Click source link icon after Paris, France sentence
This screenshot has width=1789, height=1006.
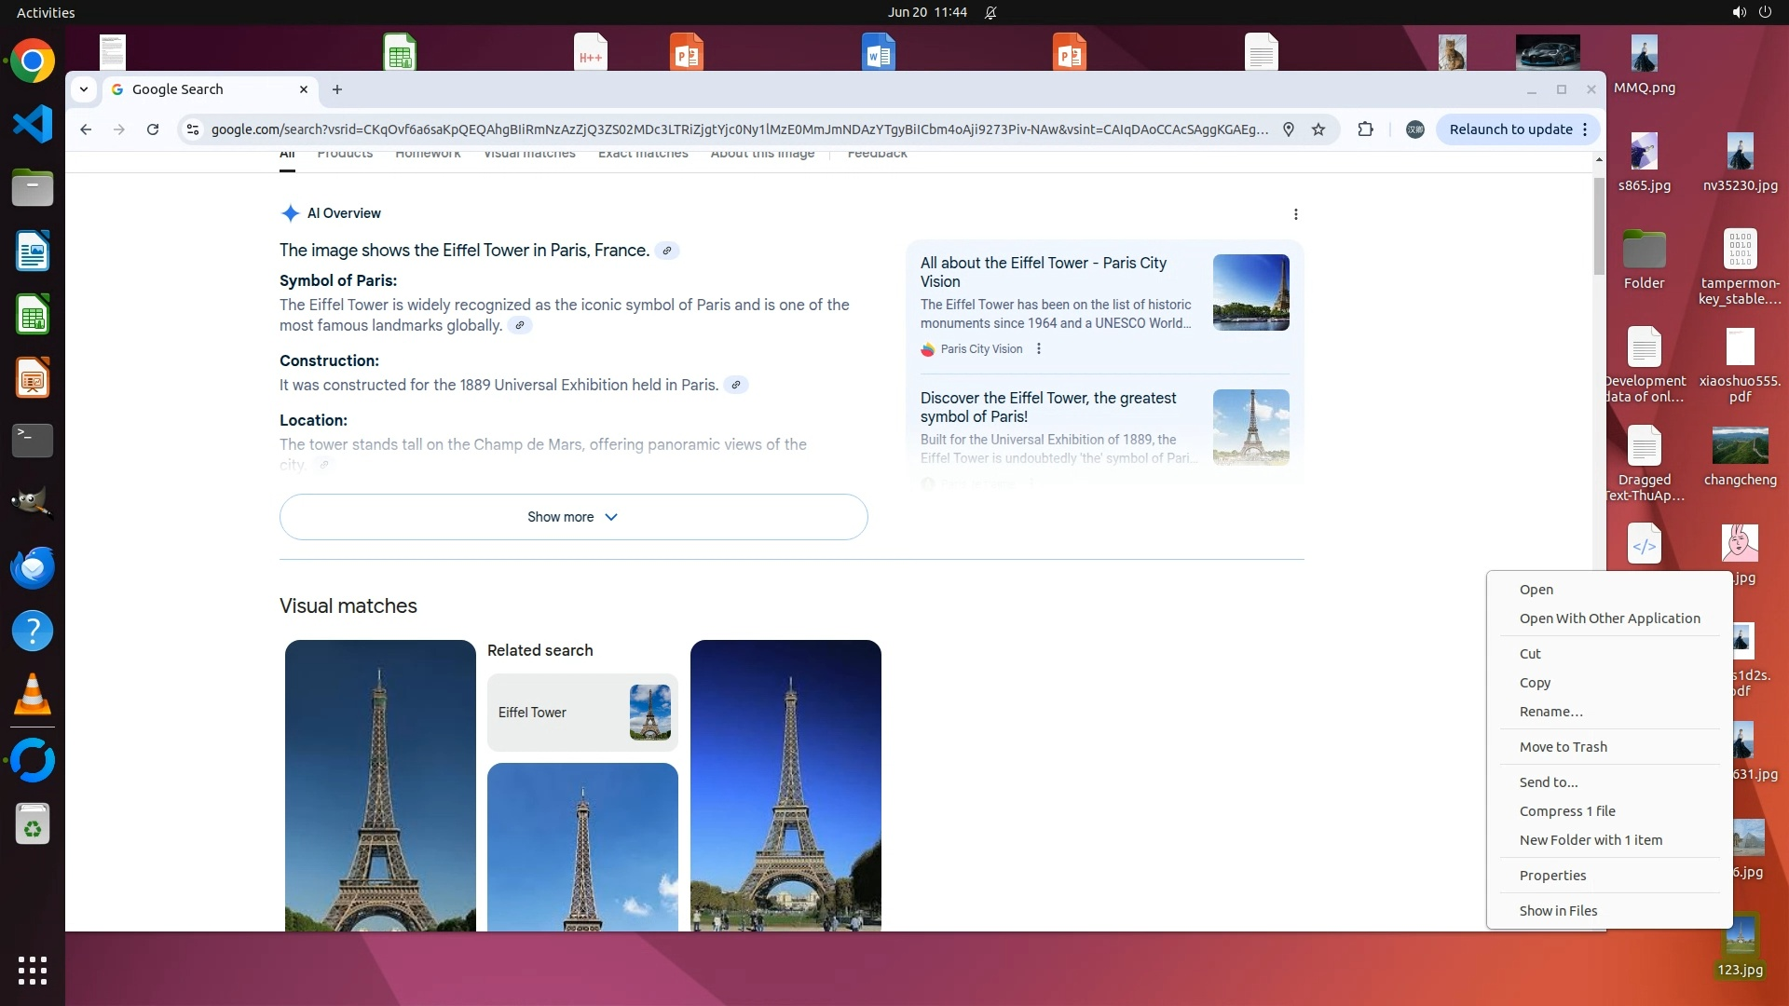coord(666,251)
